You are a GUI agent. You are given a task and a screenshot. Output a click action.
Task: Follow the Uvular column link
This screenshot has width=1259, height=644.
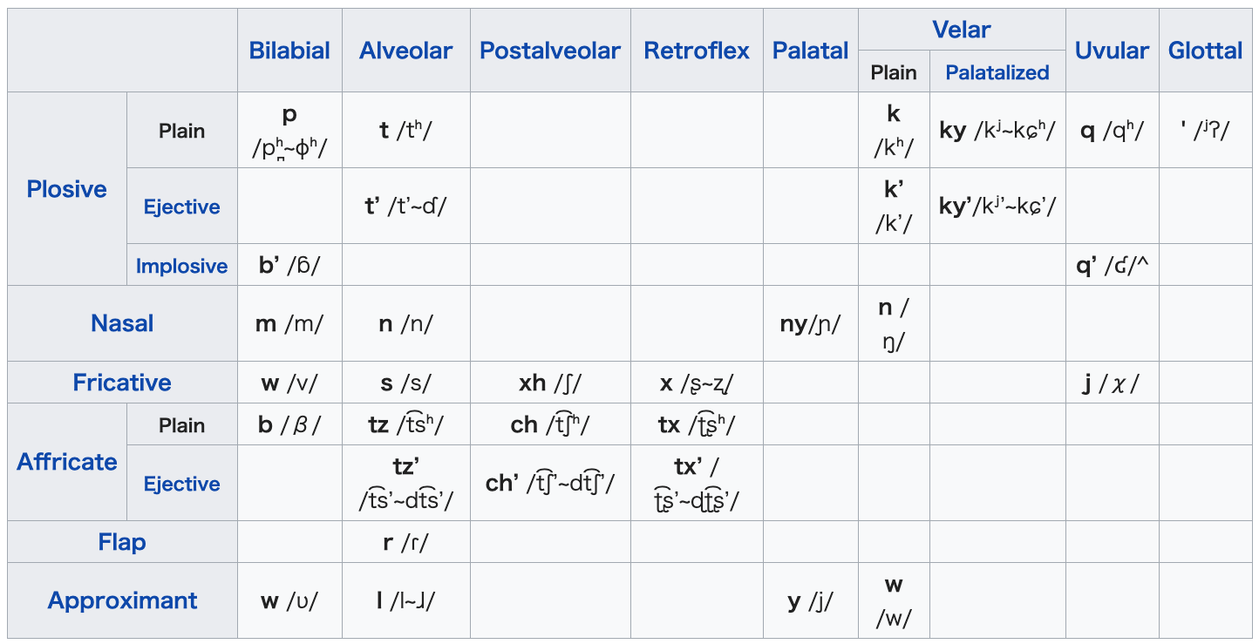click(x=1112, y=51)
